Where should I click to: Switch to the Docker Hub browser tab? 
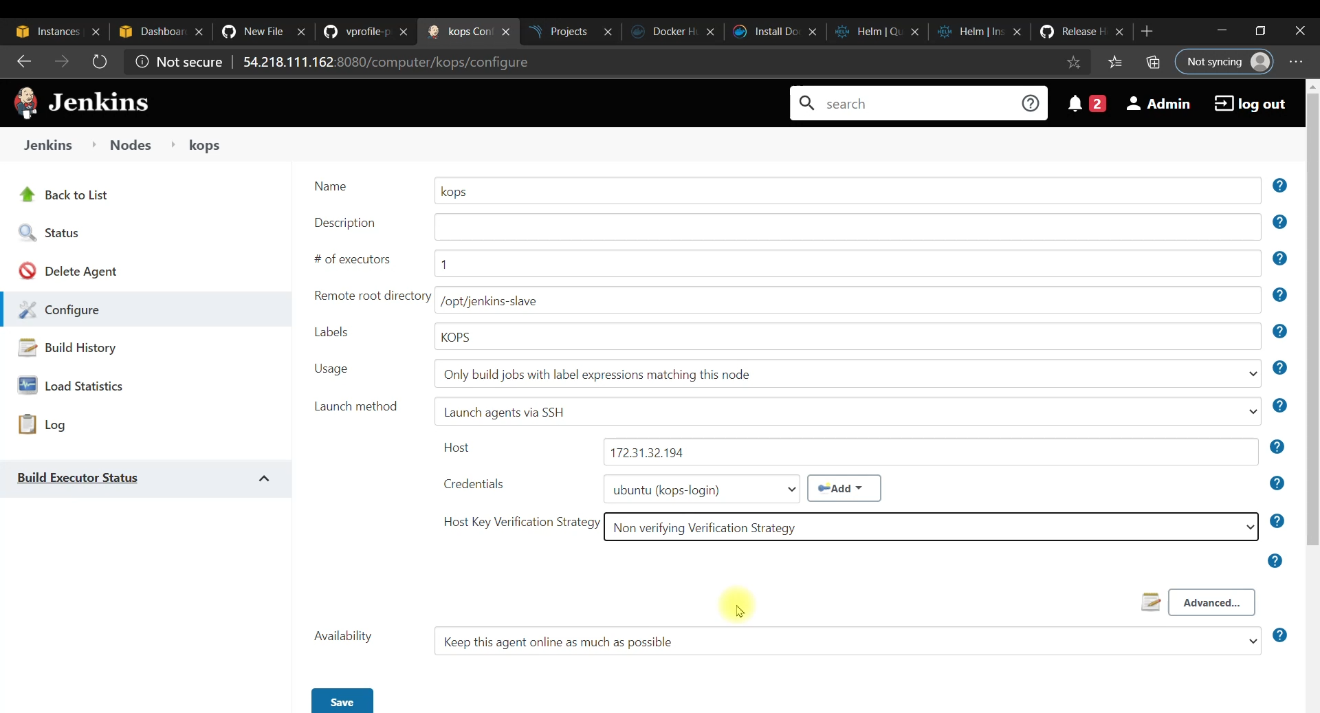click(673, 32)
